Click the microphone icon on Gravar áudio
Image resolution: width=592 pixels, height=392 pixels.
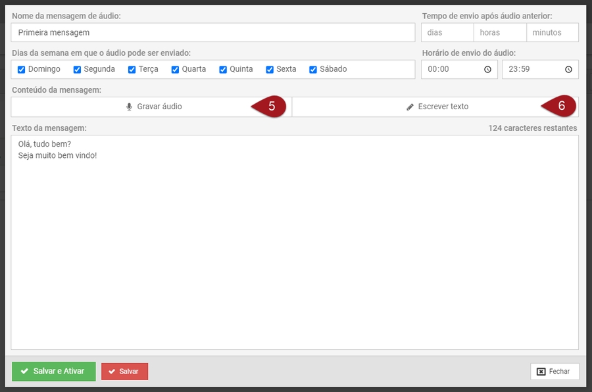point(129,107)
